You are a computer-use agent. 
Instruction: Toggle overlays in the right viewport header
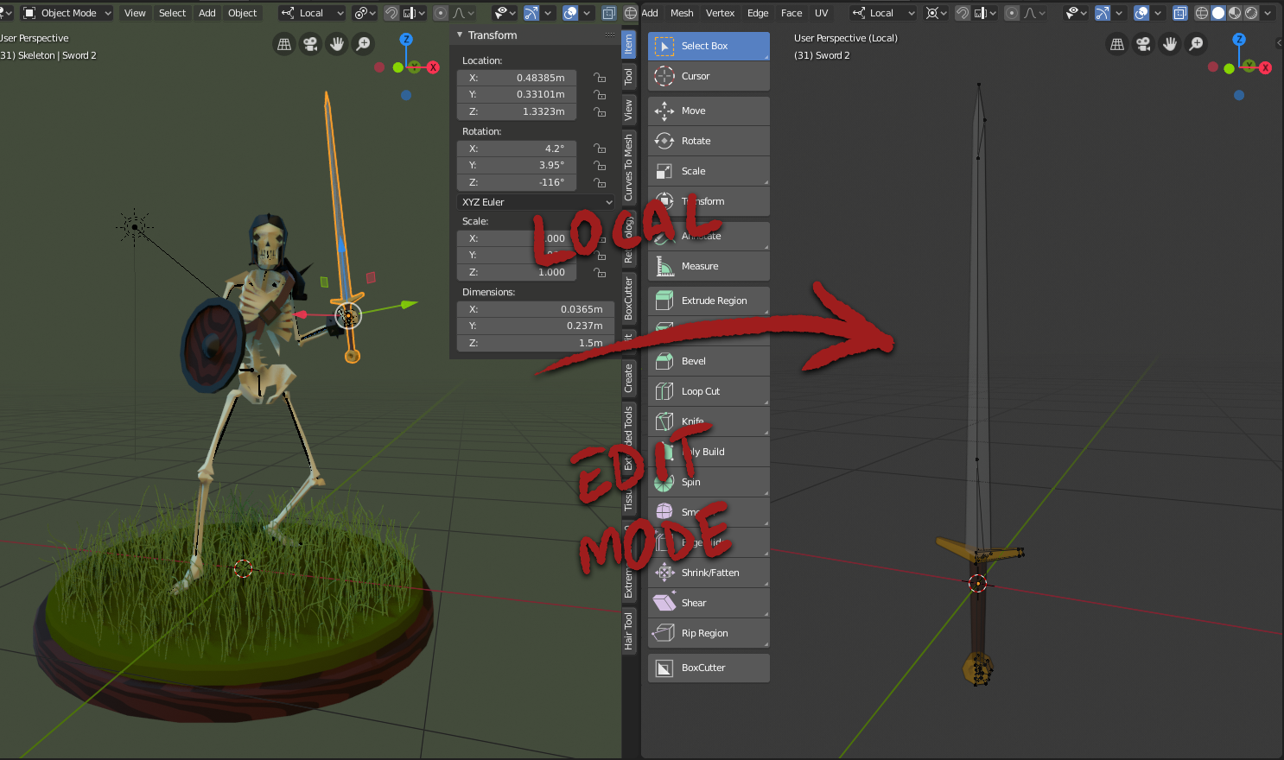click(1141, 13)
